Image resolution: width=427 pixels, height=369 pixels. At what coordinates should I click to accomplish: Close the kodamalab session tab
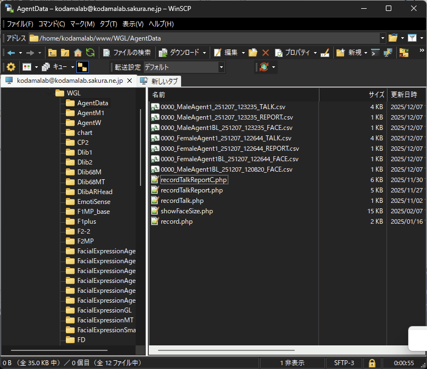coord(130,81)
